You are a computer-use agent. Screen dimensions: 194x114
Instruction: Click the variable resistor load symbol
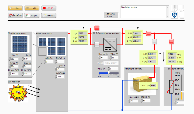tap(171, 87)
